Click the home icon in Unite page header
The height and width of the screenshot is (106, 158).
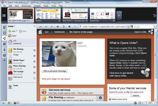click(x=40, y=32)
